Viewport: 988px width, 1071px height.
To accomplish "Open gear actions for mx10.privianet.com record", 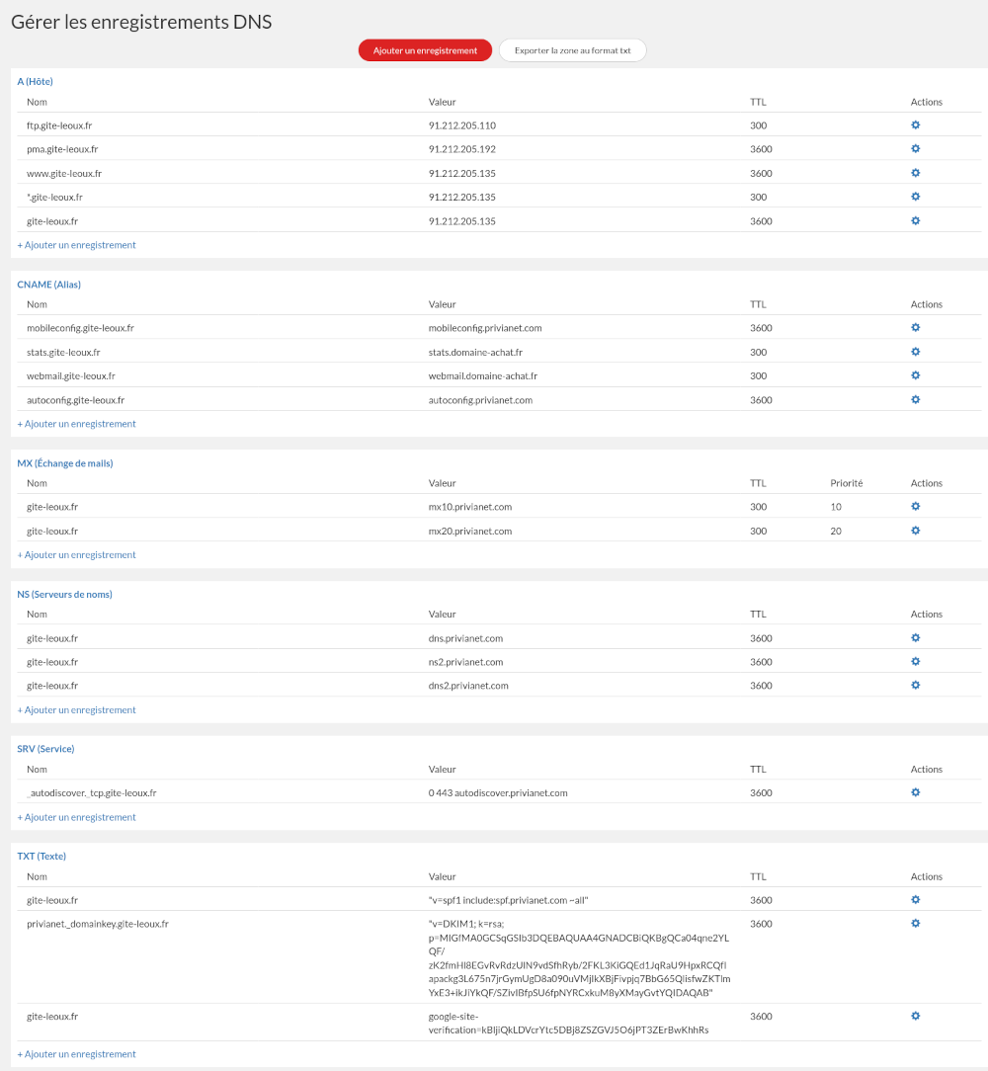I will tap(915, 507).
